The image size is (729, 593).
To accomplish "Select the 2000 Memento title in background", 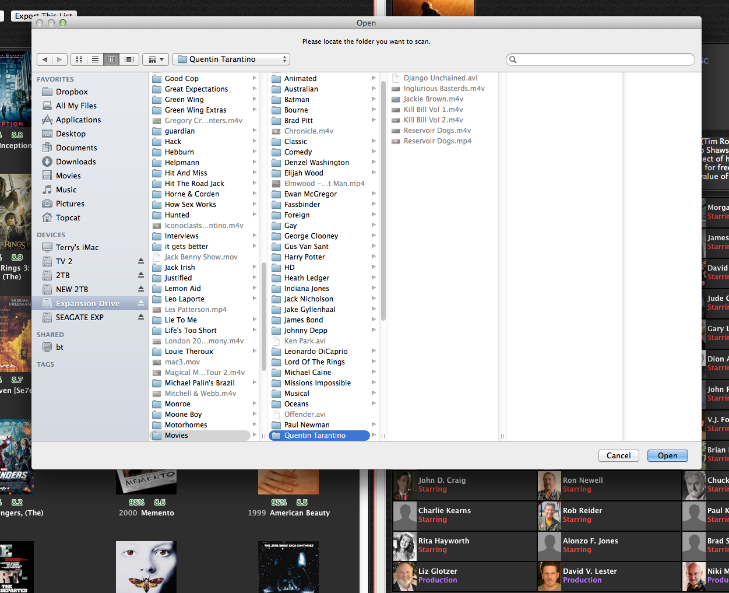I will 146,513.
